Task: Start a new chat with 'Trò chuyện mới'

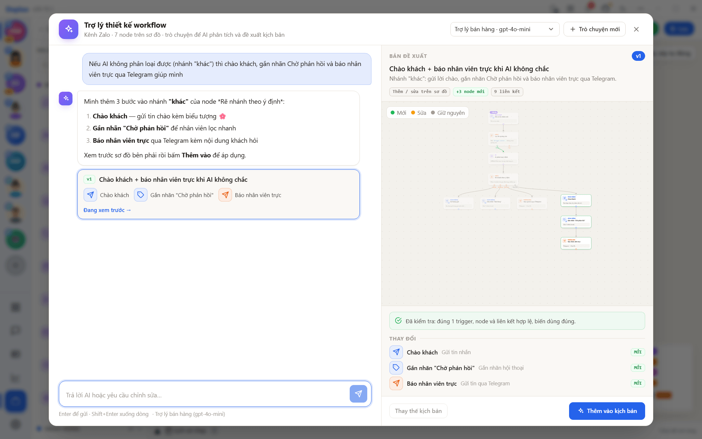Action: click(594, 29)
